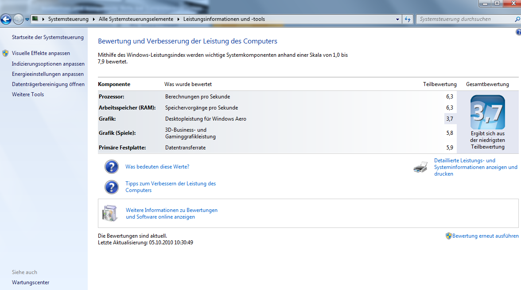Close the window

(513, 4)
